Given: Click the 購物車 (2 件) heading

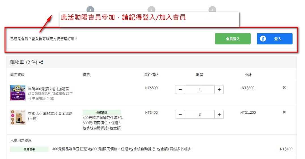Looking at the screenshot, I should (24, 63).
